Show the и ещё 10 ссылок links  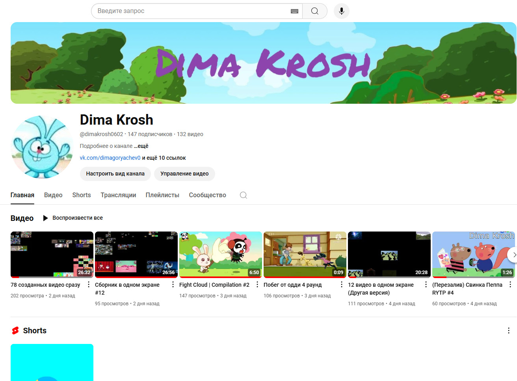click(164, 158)
